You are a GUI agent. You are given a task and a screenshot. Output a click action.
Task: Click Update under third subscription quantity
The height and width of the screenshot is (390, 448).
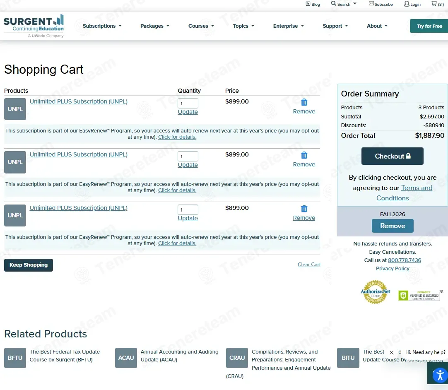(x=188, y=218)
